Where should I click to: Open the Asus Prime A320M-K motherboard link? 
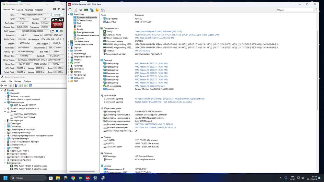[144, 35]
